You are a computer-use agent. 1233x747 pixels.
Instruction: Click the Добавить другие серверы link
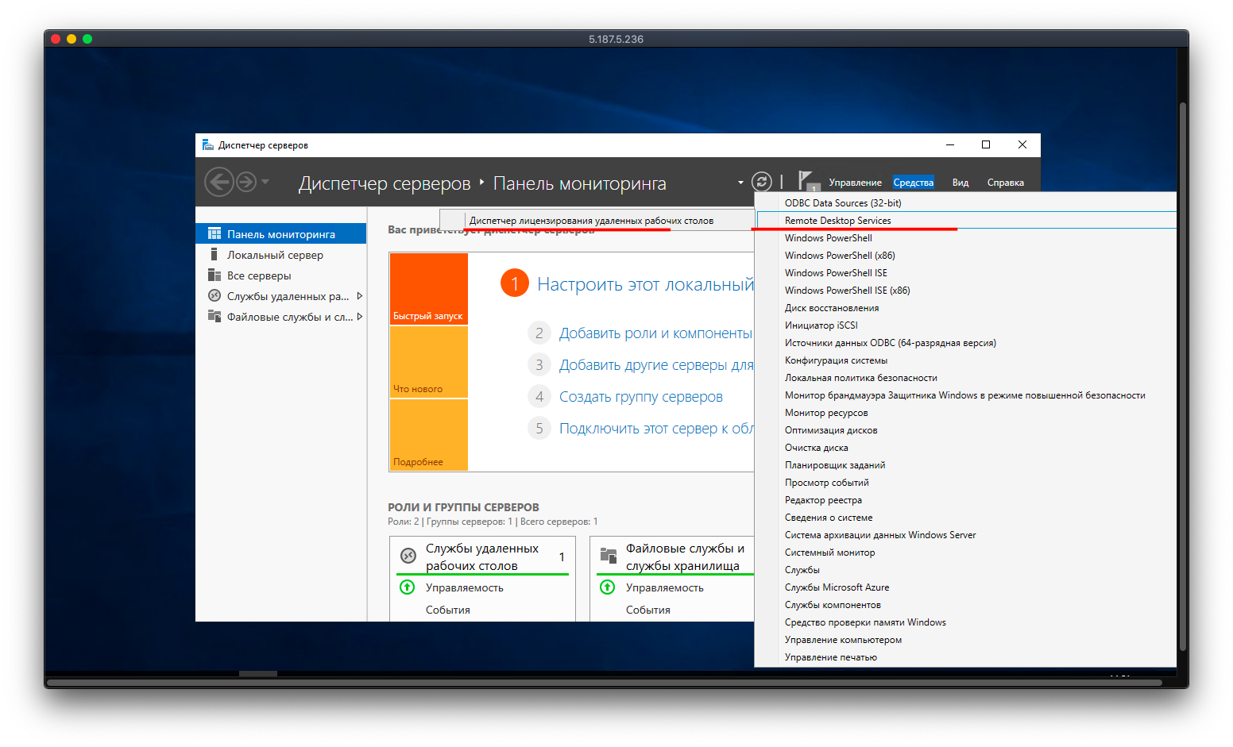pyautogui.click(x=656, y=365)
